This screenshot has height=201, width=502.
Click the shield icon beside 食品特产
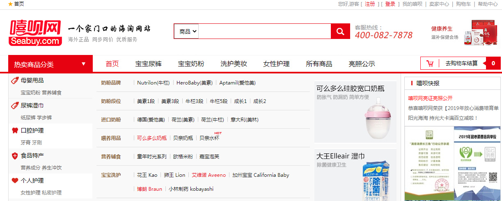click(x=15, y=155)
